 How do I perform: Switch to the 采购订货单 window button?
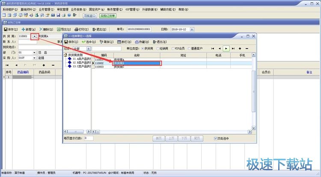(108, 16)
